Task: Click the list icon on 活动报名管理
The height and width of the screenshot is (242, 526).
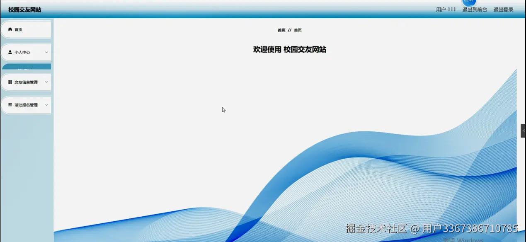Action: tap(9, 105)
